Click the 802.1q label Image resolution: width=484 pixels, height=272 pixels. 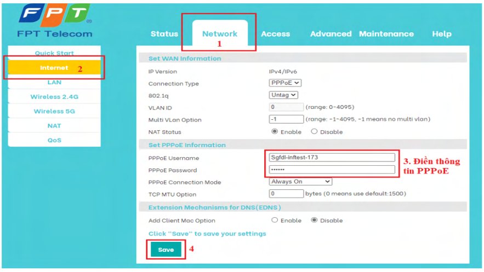[x=158, y=96]
